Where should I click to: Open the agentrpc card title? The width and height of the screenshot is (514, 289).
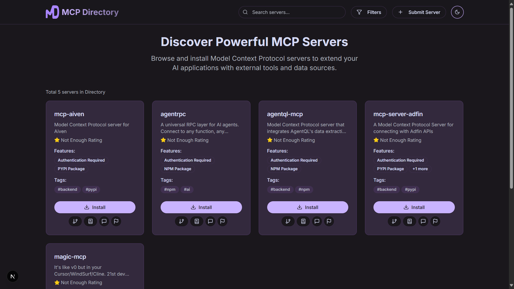coord(173,114)
